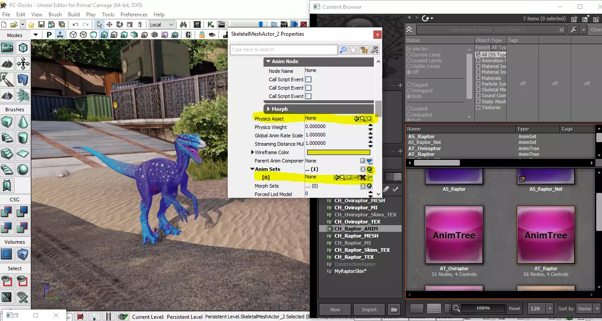The image size is (602, 321).
Task: Delete Anim Sets item [0] with X
Action: coord(363,177)
